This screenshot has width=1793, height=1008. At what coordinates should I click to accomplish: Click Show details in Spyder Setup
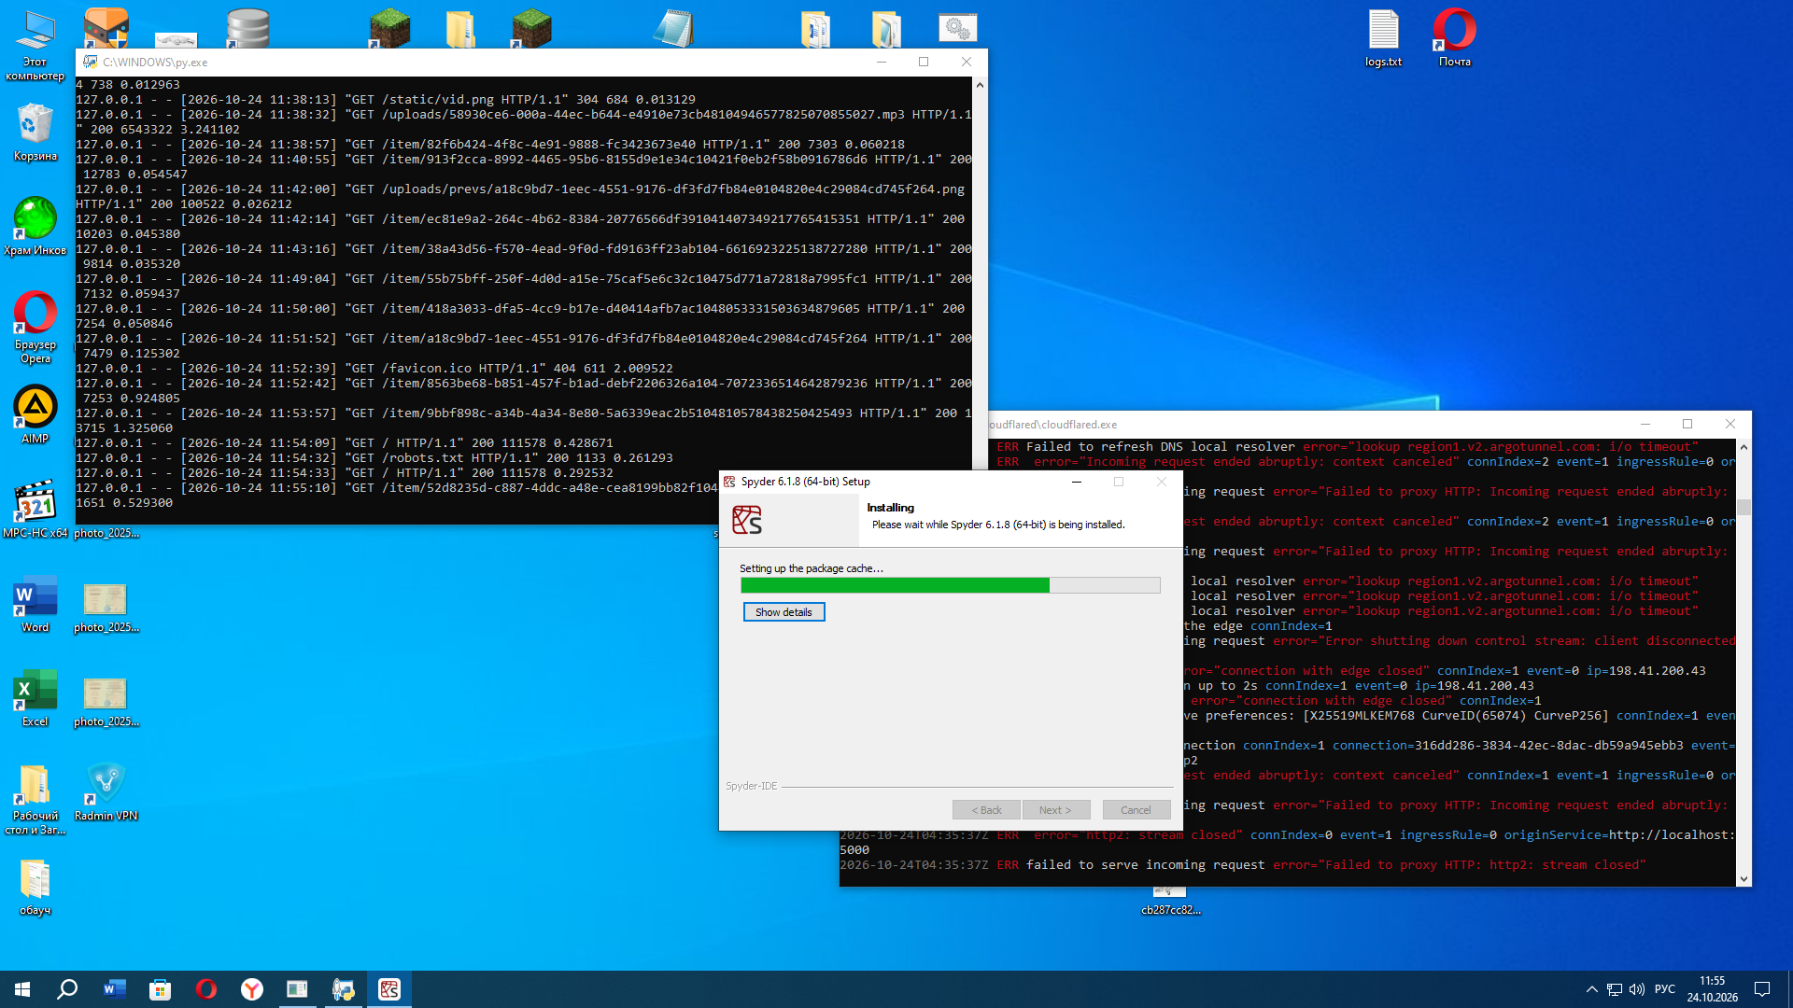[784, 612]
